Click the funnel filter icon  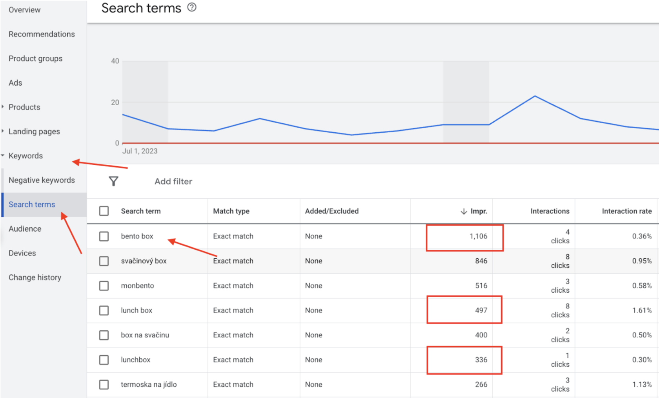click(113, 181)
